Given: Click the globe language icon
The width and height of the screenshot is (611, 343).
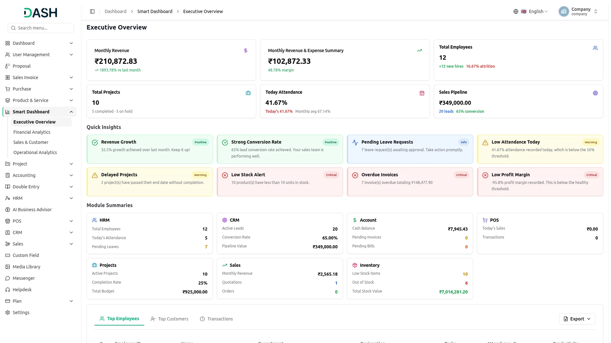Looking at the screenshot, I should click(516, 11).
